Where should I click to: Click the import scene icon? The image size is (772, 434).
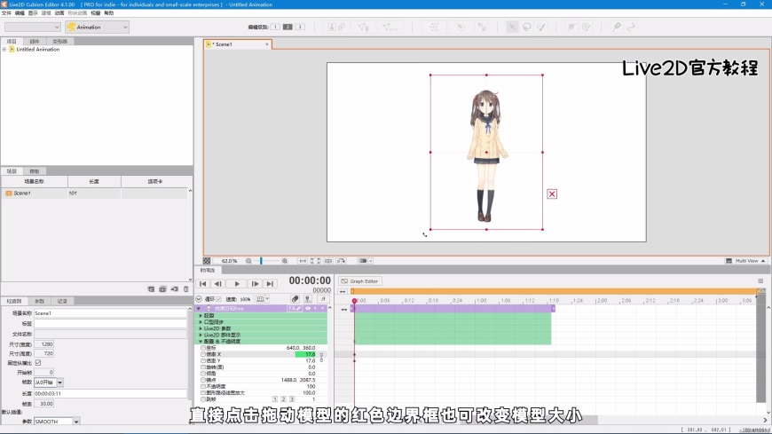[174, 289]
